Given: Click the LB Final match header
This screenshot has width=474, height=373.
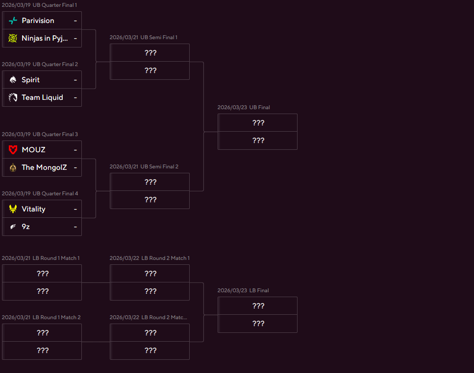Looking at the screenshot, I should 243,291.
